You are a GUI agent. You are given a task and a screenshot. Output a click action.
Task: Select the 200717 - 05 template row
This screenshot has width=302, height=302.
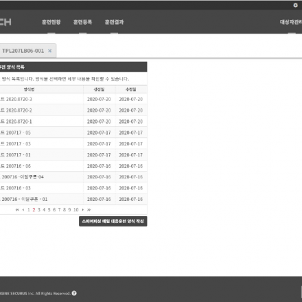click(x=73, y=132)
